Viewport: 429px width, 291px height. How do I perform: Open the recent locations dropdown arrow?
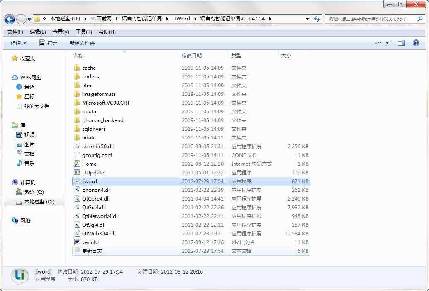point(29,20)
